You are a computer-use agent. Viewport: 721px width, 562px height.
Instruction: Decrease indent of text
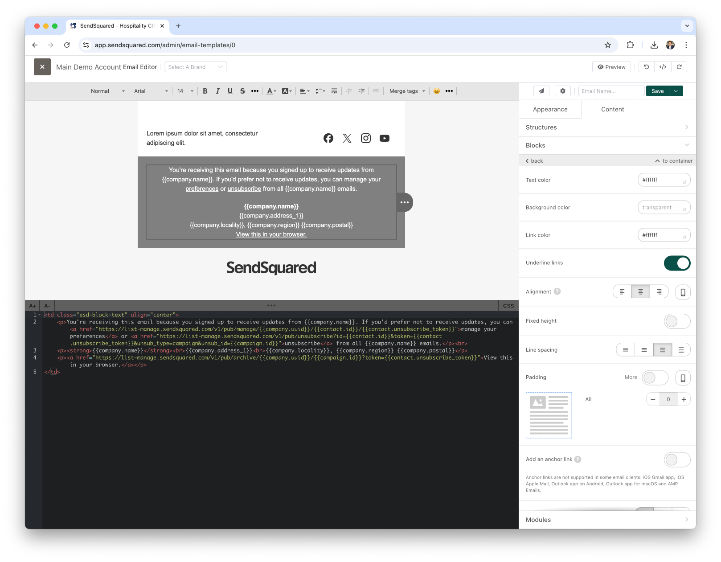349,91
